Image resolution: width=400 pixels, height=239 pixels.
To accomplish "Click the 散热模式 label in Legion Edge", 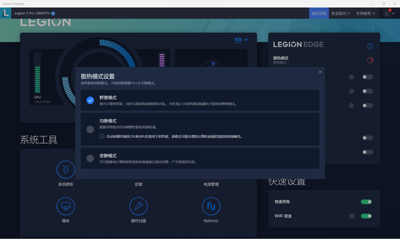I will tap(281, 58).
